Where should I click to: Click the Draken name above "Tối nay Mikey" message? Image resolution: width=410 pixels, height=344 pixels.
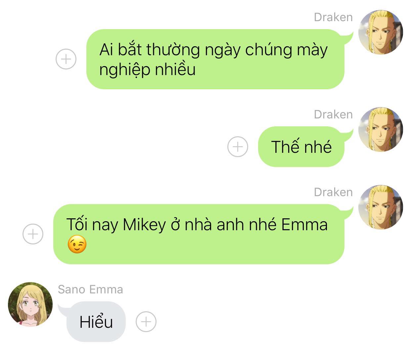pyautogui.click(x=333, y=192)
